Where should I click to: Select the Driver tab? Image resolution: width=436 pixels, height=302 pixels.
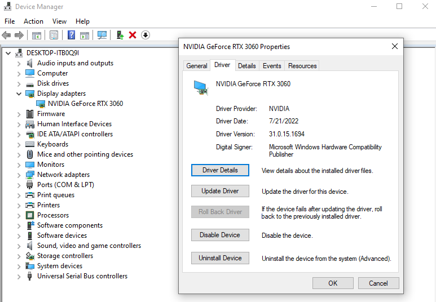pos(222,65)
